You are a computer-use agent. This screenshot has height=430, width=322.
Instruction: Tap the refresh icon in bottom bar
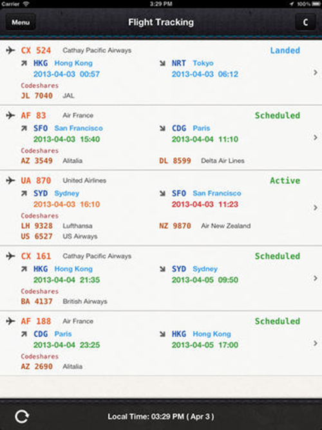[x=22, y=416]
